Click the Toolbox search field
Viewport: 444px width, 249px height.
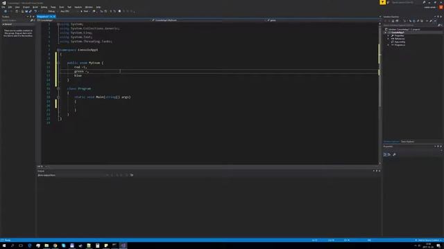pos(15,20)
